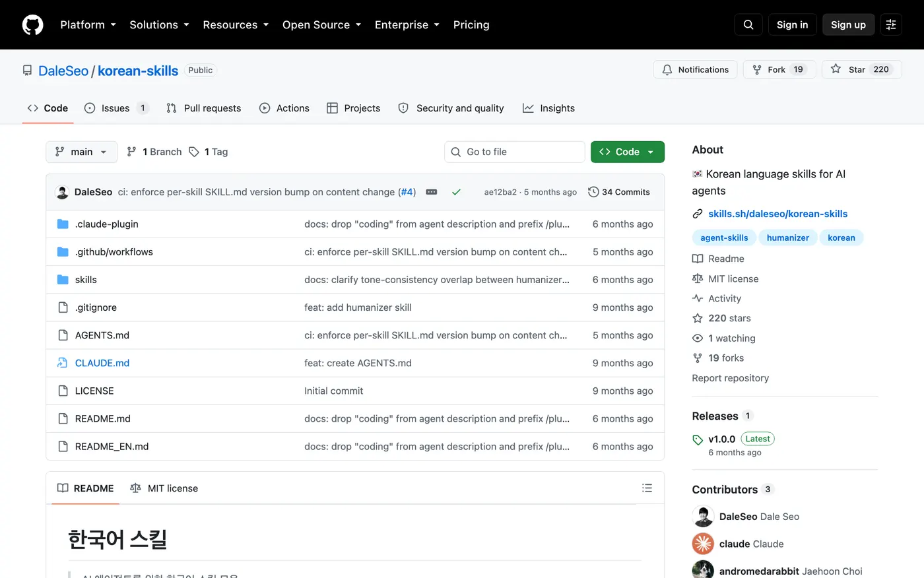Screen dimensions: 924x578
Task: Switch to the MIT license tab in README panel
Action: click(x=164, y=488)
